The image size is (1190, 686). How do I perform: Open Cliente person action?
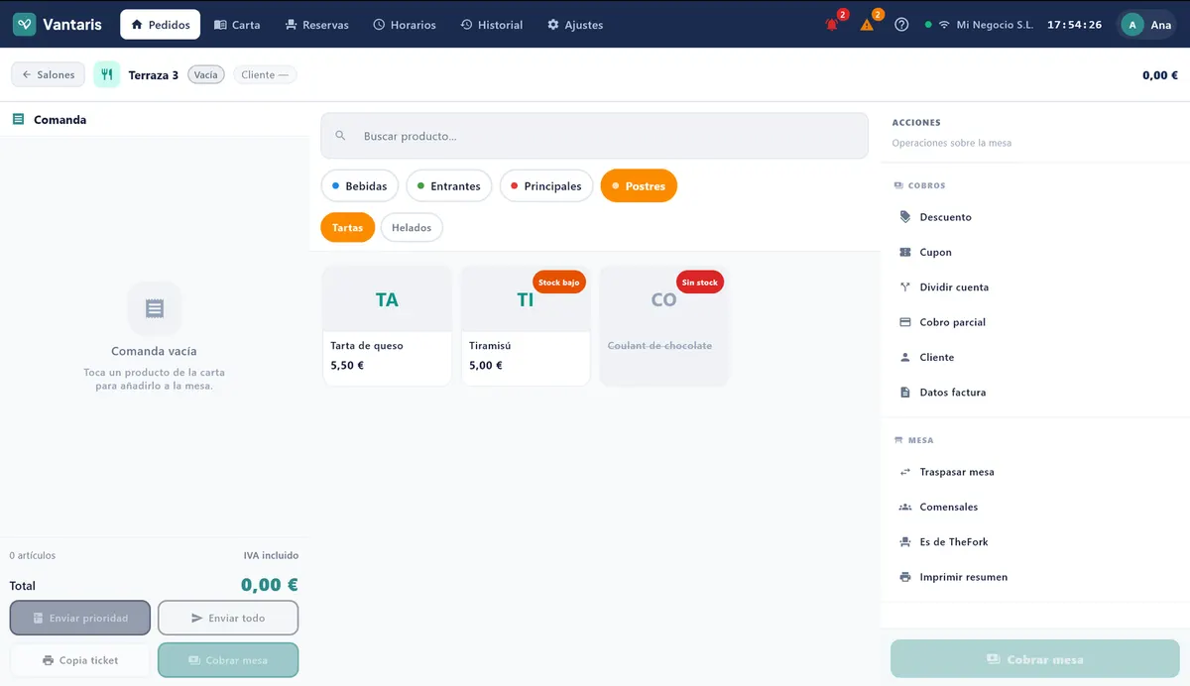click(1035, 357)
